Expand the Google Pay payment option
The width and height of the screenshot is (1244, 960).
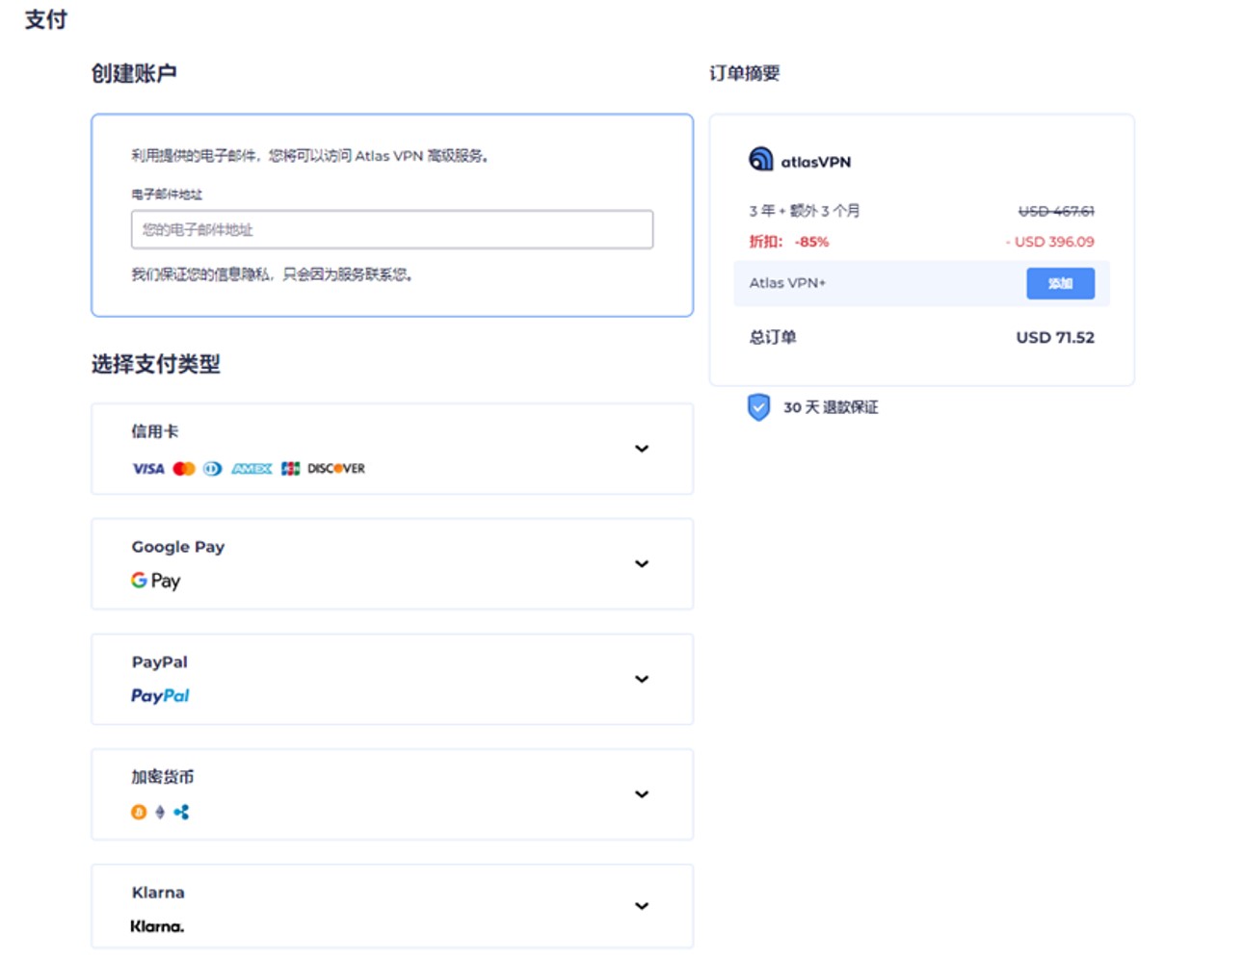(x=392, y=563)
